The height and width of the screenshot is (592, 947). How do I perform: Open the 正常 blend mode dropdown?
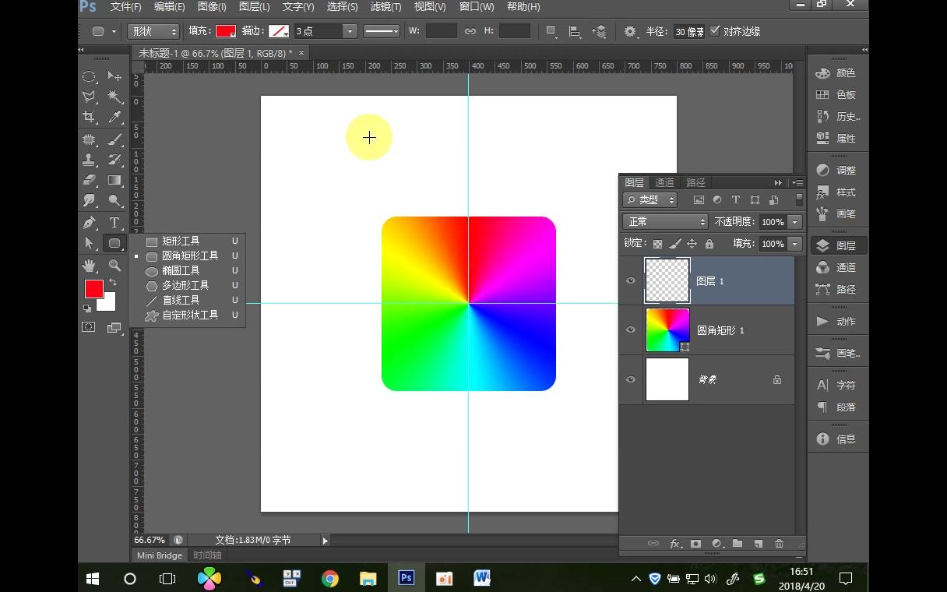(666, 222)
